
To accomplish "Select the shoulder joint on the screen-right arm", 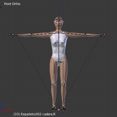I will [x=66, y=33].
